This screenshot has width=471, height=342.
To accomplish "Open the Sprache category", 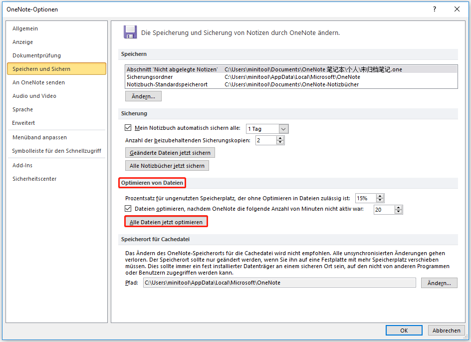I will 23,109.
